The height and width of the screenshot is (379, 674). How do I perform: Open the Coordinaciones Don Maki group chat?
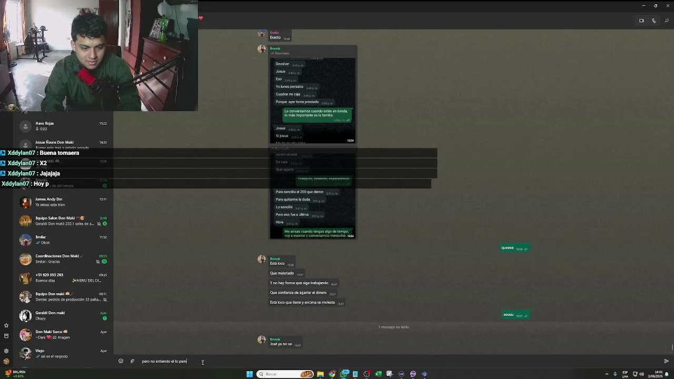coord(63,258)
